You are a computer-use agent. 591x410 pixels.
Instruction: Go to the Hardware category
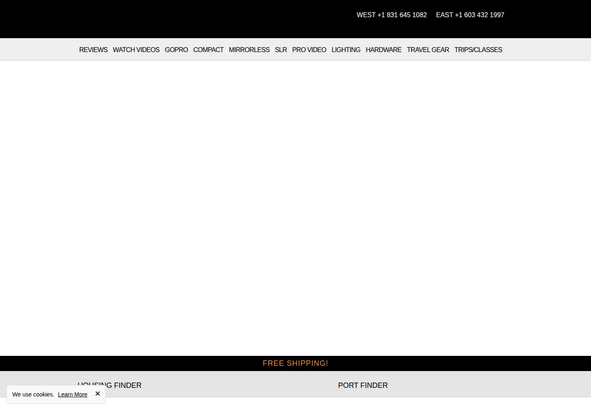pos(383,50)
